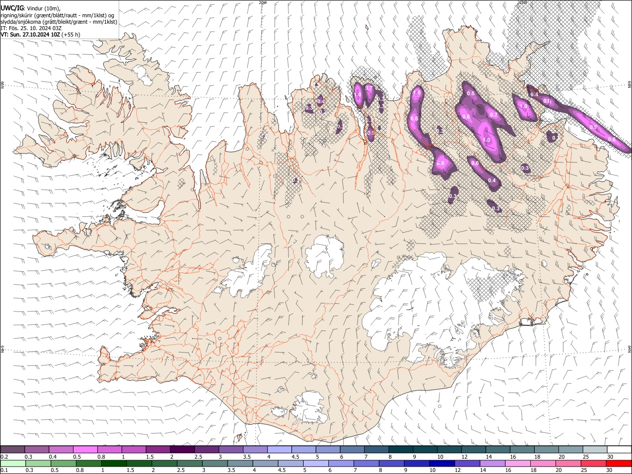Viewport: 632px width, 474px height.
Task: Pick the upper legend swatch labeled 2
Action: click(183, 449)
